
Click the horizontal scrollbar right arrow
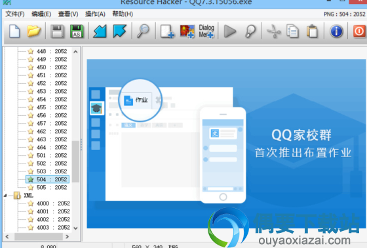pos(67,236)
